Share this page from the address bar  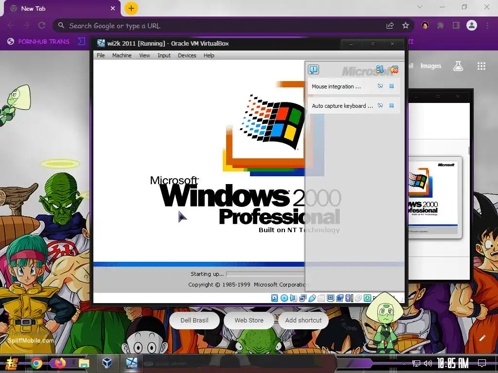pyautogui.click(x=390, y=25)
